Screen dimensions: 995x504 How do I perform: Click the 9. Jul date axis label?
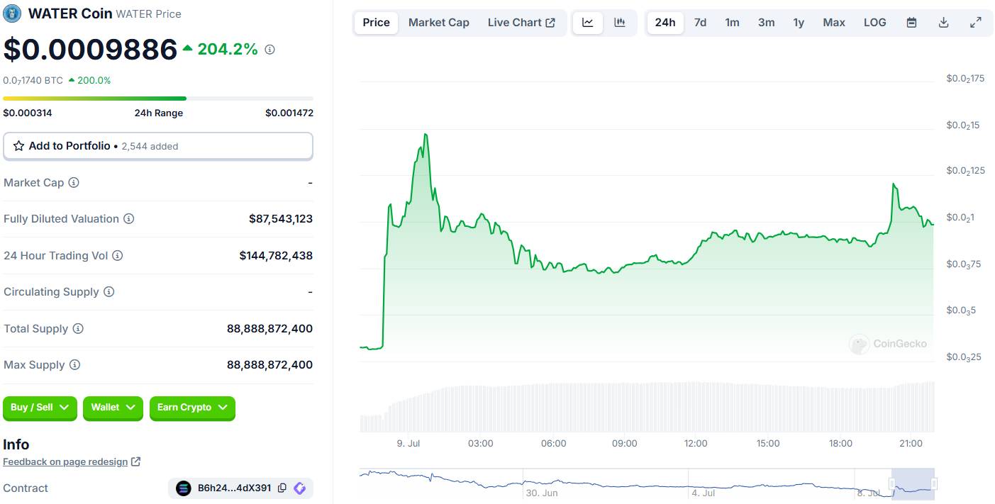pos(408,444)
